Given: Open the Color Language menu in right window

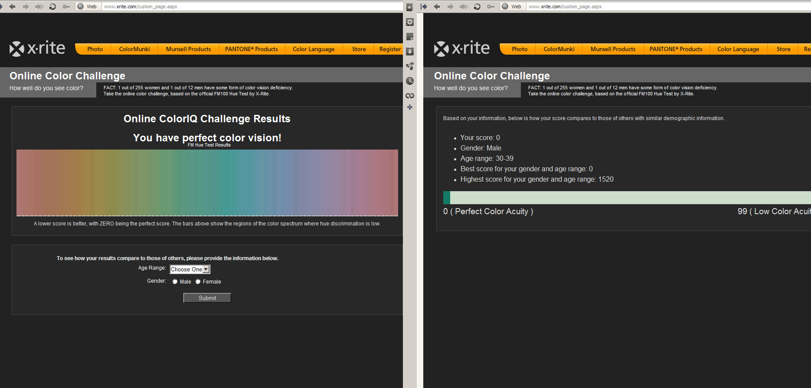Looking at the screenshot, I should click(x=738, y=49).
